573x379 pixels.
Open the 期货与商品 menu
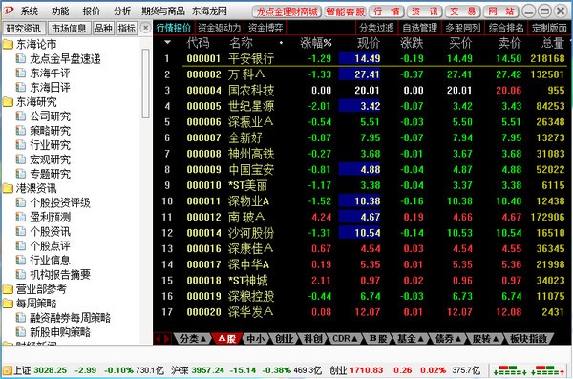click(163, 11)
